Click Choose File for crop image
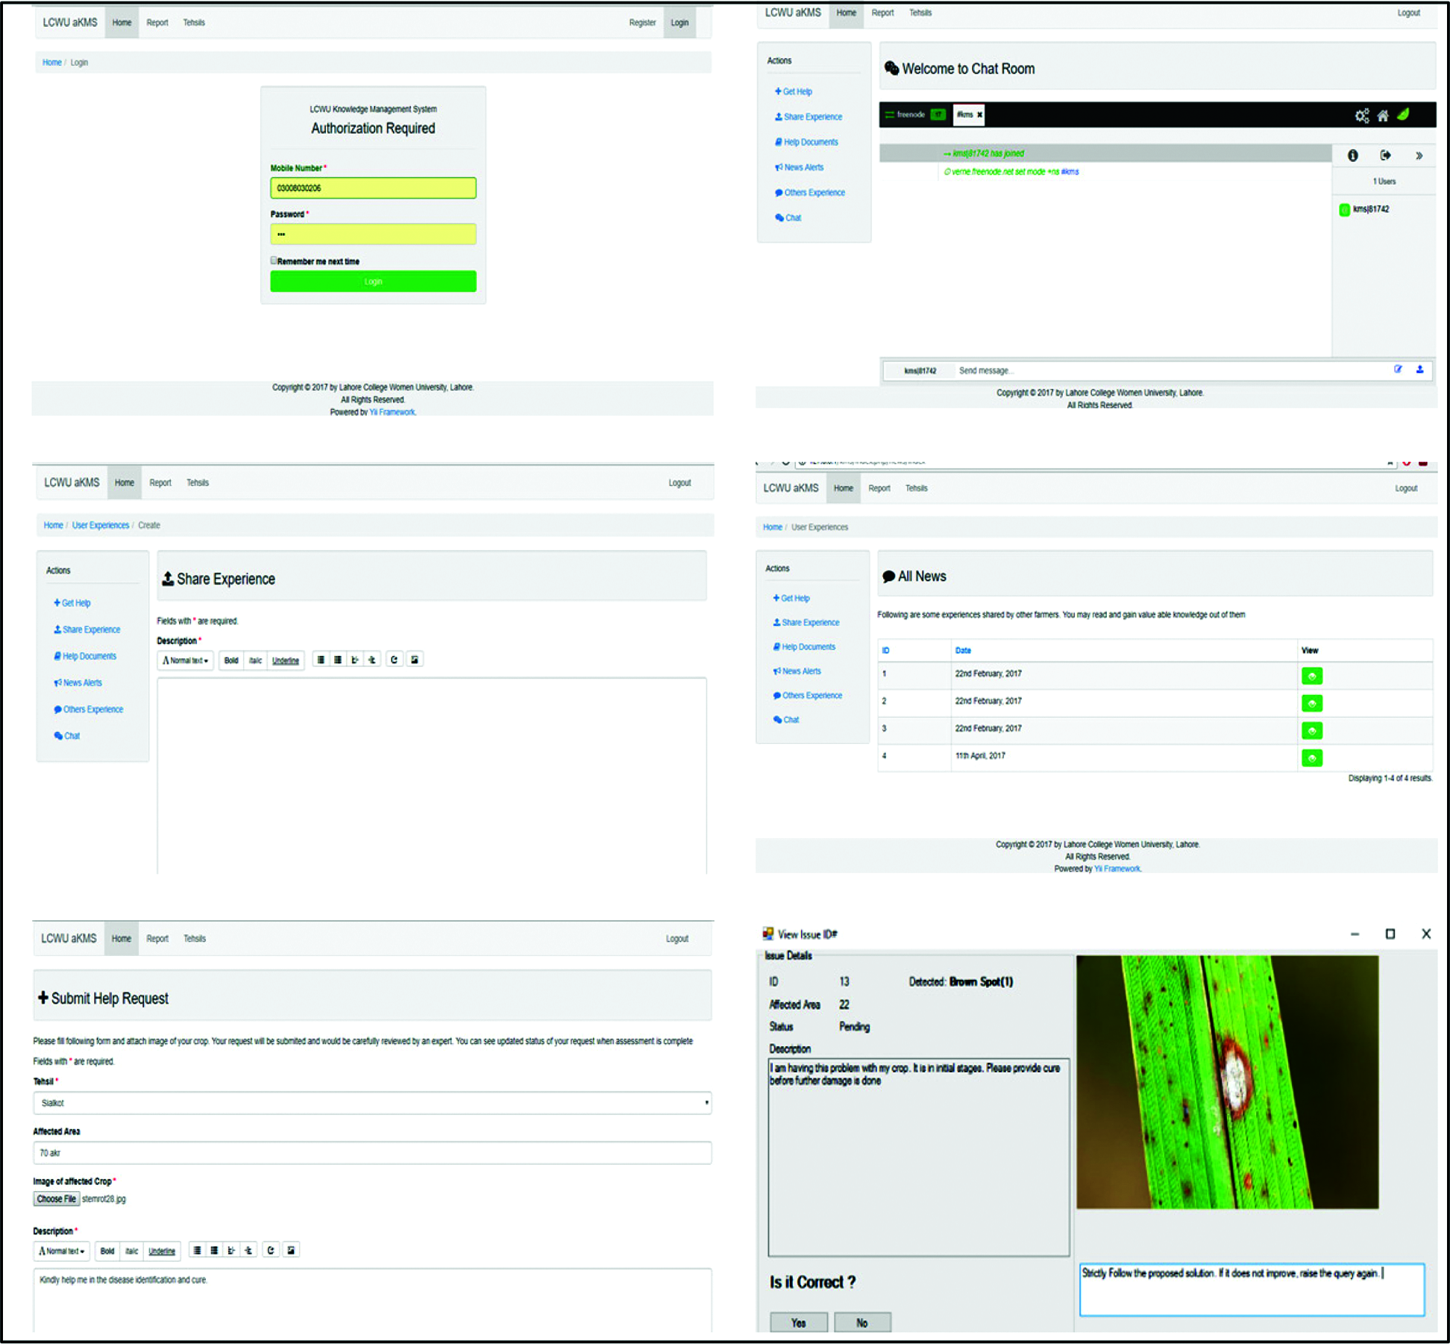 [57, 1198]
